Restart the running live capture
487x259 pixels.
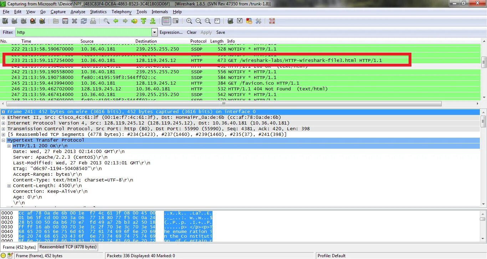click(x=42, y=21)
